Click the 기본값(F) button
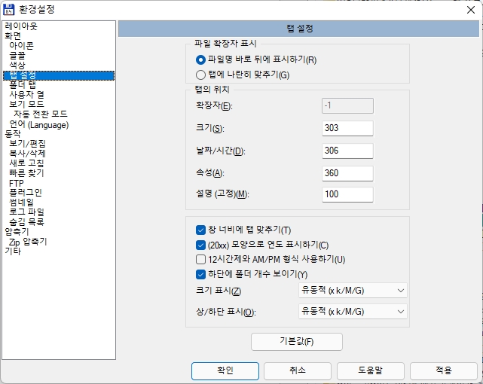The image size is (483, 384). click(297, 342)
